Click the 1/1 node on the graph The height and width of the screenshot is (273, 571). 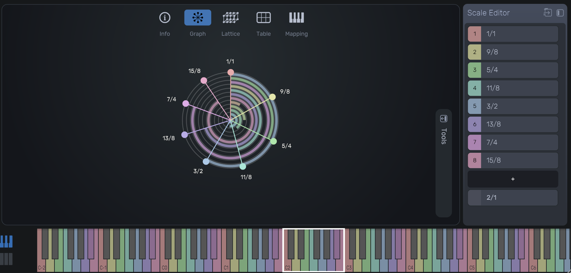[x=231, y=72]
